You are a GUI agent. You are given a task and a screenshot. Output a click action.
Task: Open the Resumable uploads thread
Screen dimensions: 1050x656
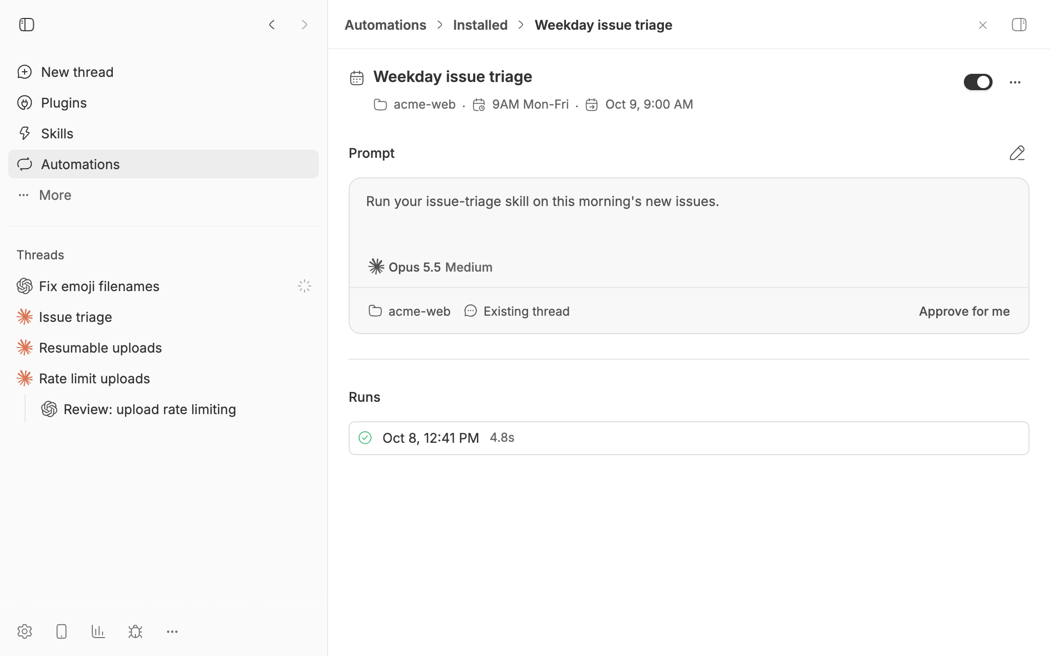point(164,347)
